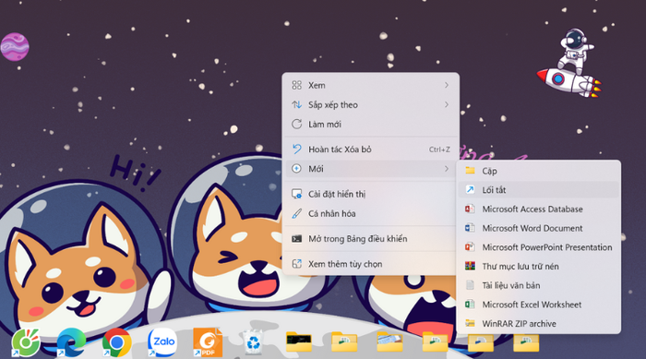This screenshot has width=646, height=359.
Task: Select the Google Chrome desktop icon
Action: pos(116,342)
